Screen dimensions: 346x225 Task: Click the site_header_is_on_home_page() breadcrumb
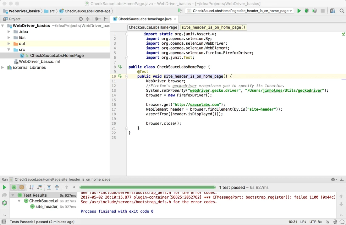[x=213, y=27]
